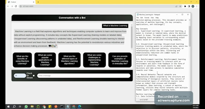This screenshot has height=109, width=205.
Task: Click the Notepad title bar icon
Action: tap(137, 15)
